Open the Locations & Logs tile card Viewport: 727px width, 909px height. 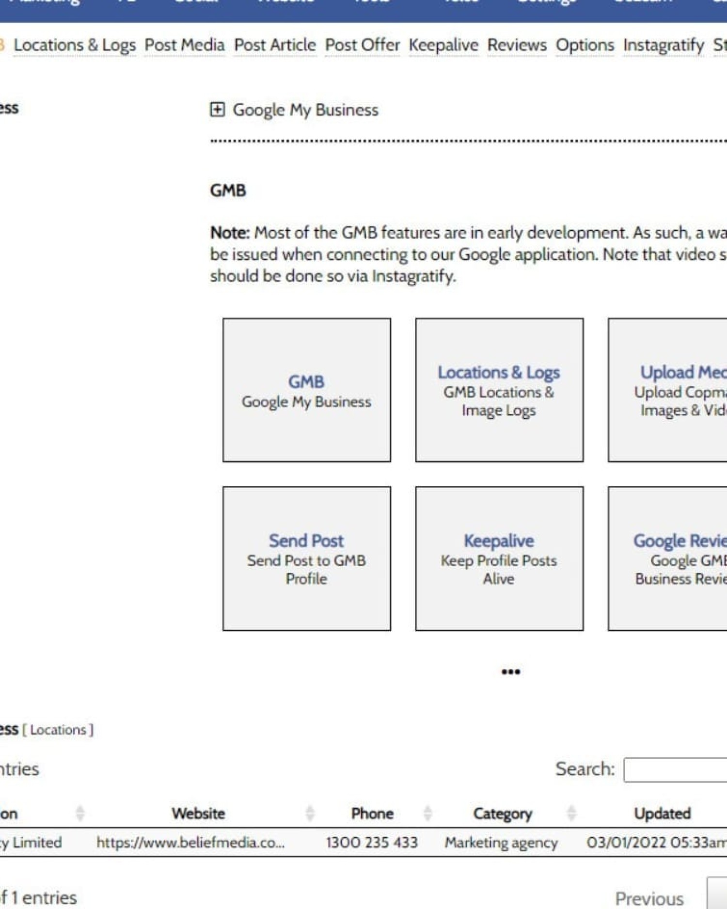[x=499, y=390]
